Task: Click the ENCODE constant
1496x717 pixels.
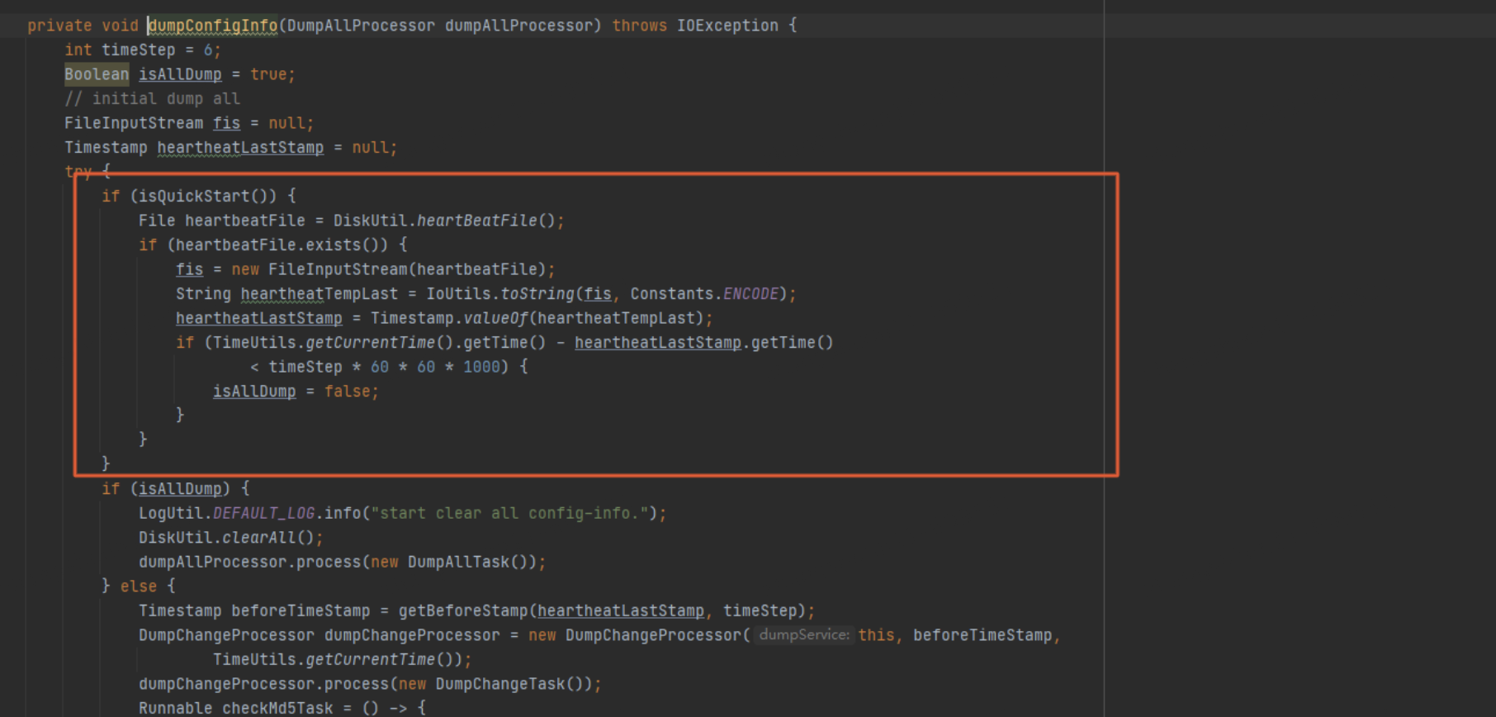Action: coord(750,293)
